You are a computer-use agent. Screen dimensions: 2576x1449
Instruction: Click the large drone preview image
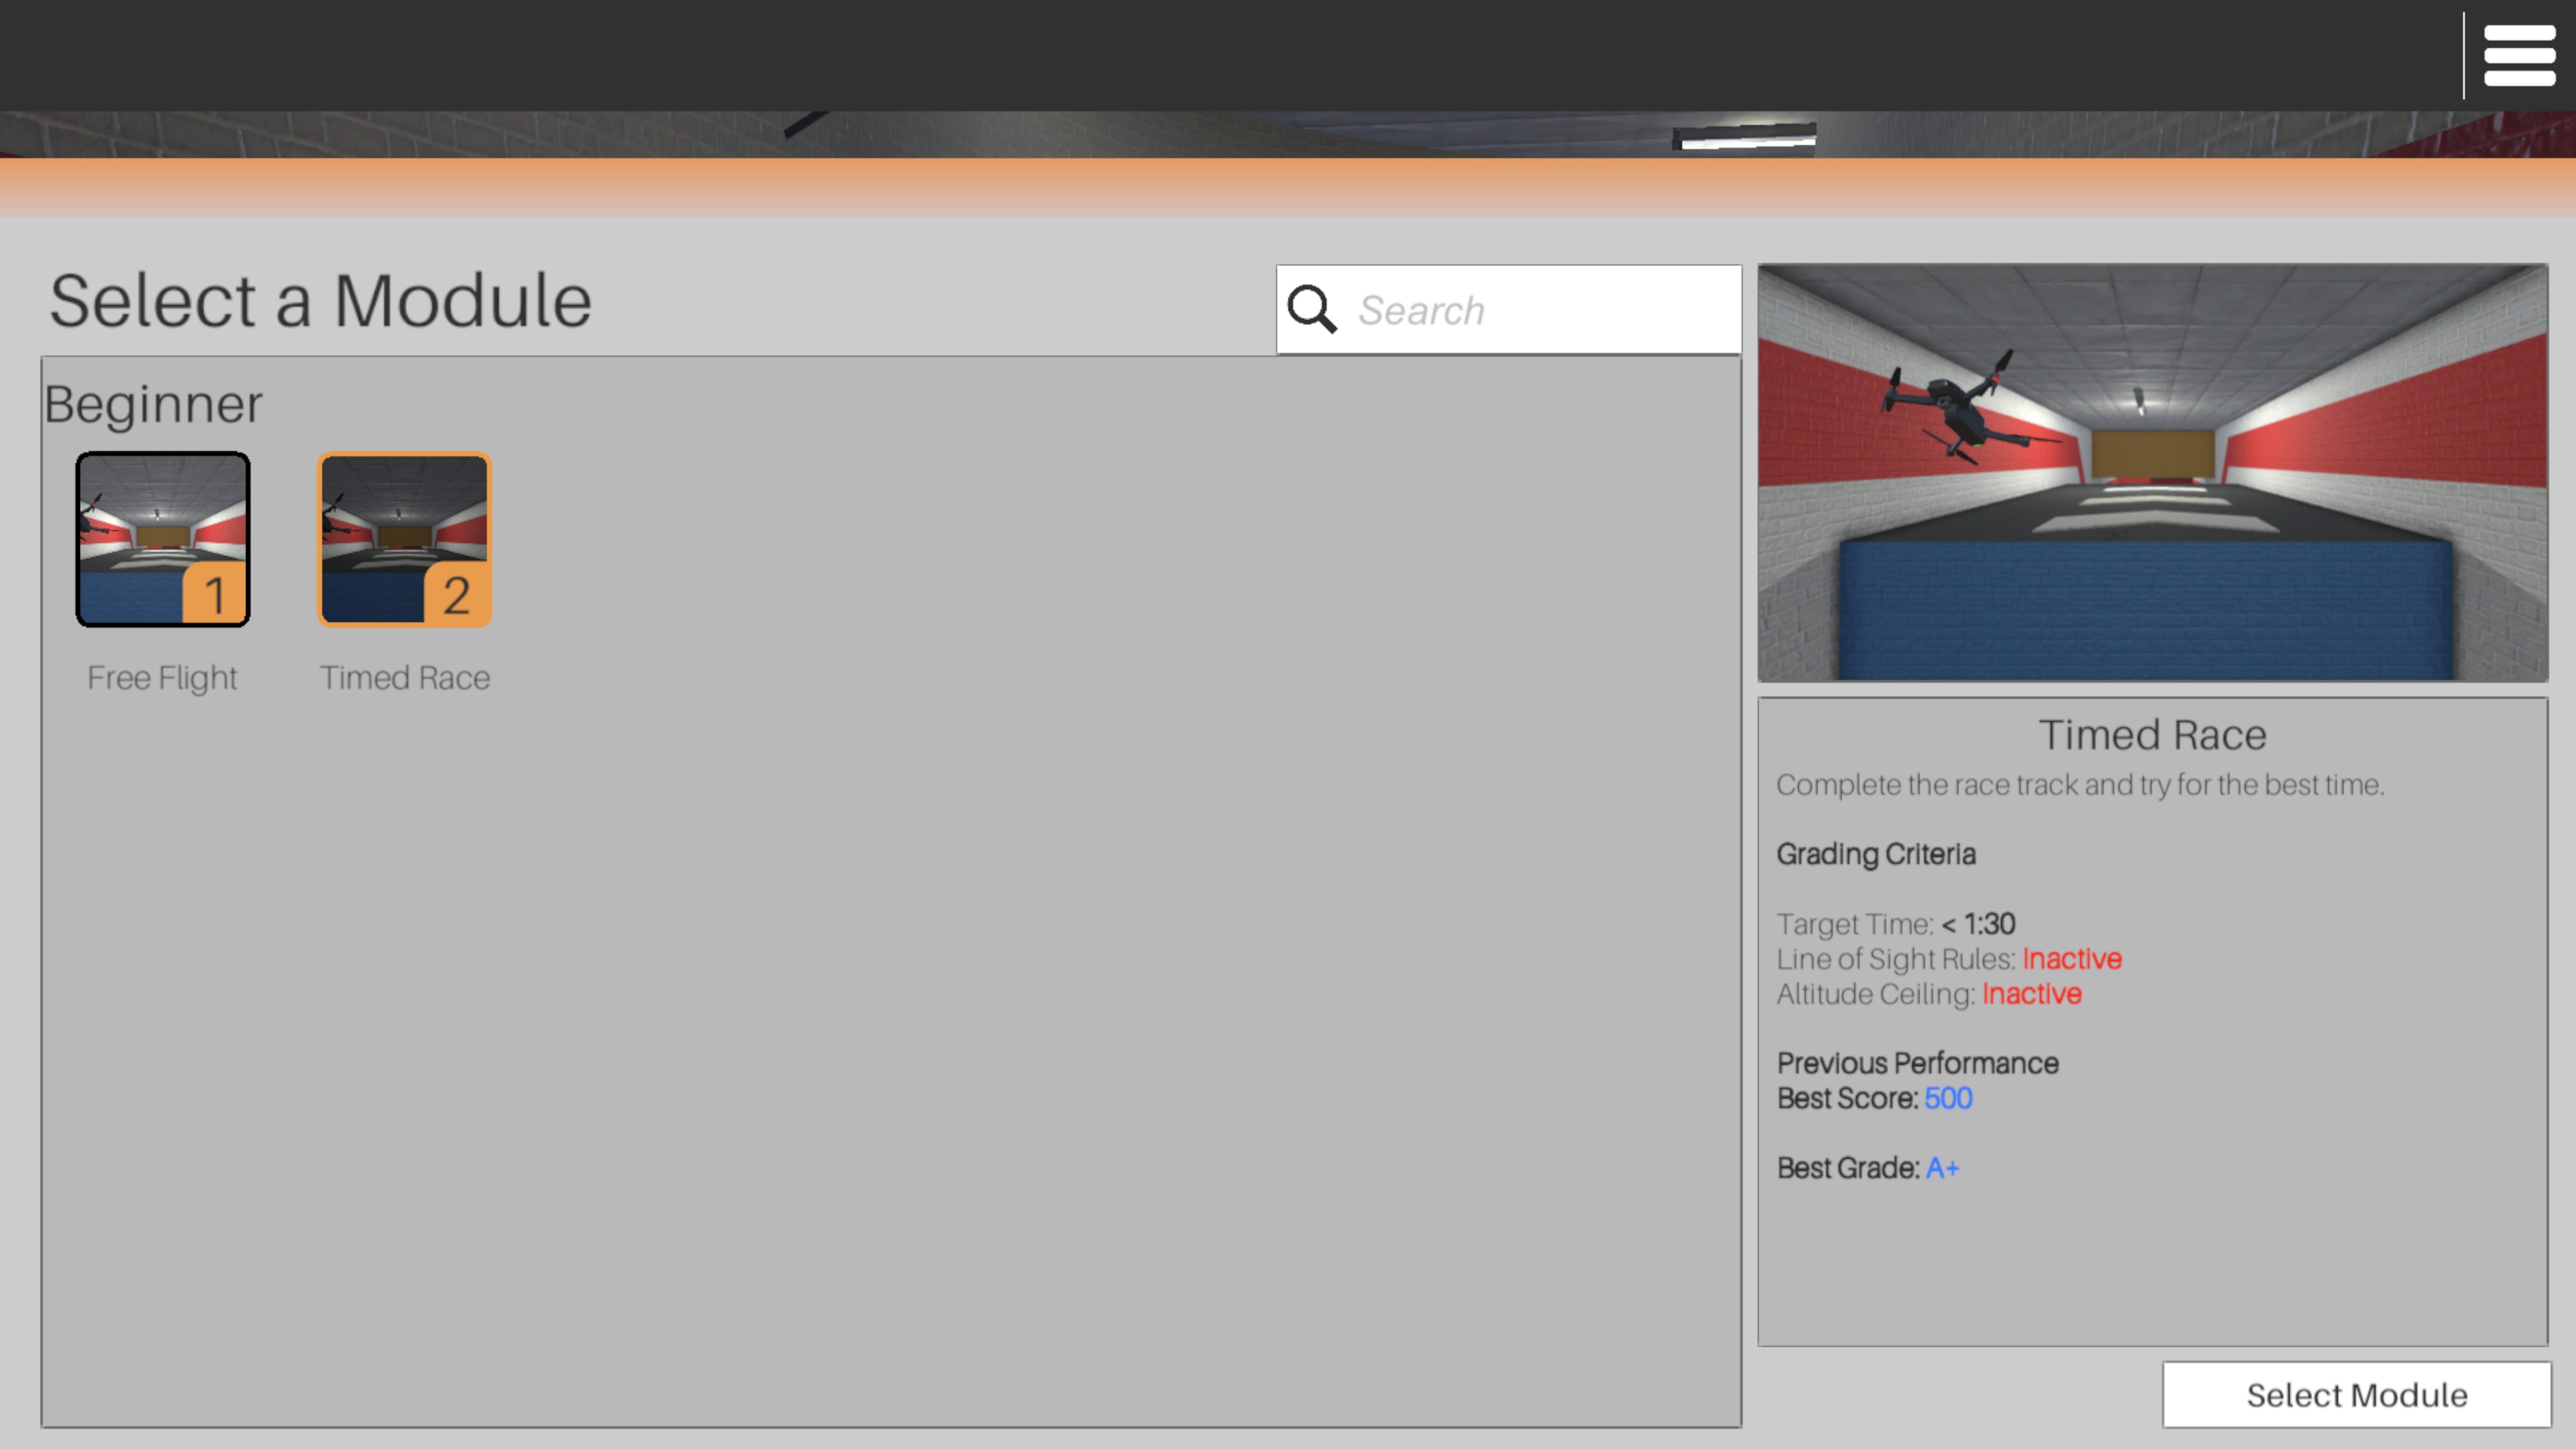click(2152, 472)
